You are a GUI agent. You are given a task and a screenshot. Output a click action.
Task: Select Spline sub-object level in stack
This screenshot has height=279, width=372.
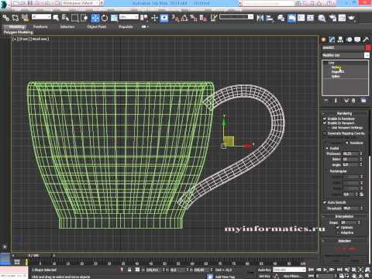pos(336,76)
